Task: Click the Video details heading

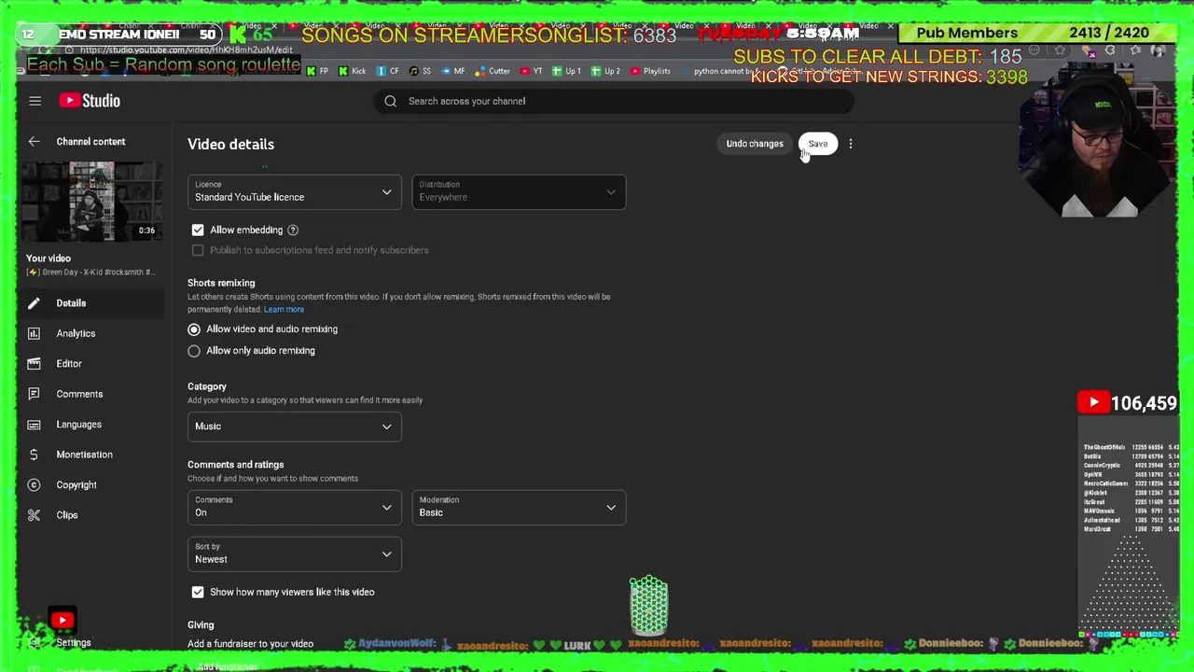Action: (x=230, y=145)
